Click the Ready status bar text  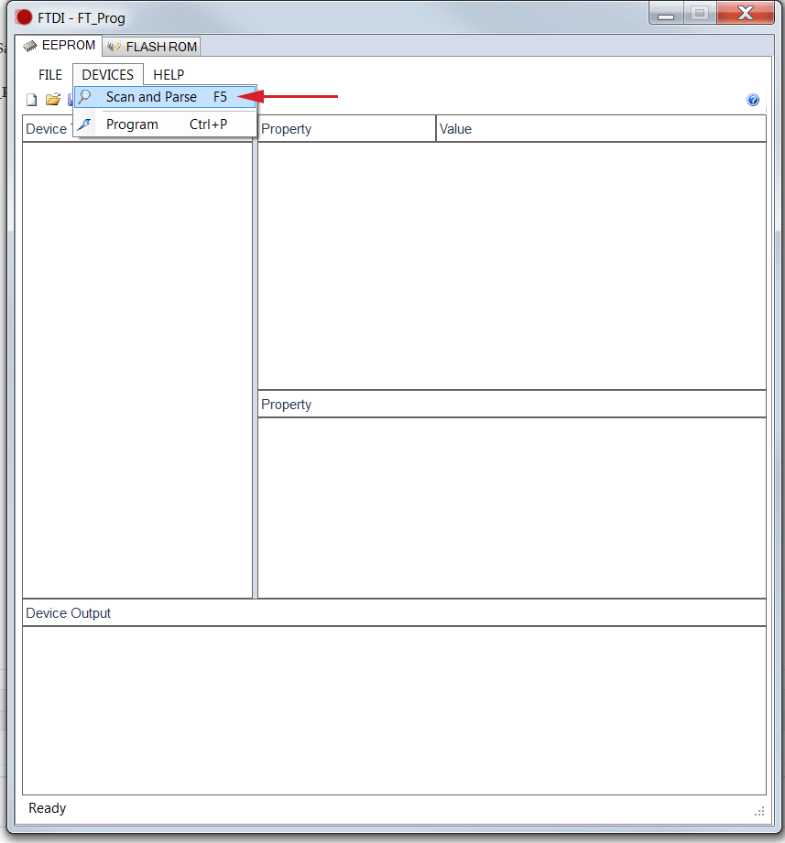click(x=47, y=808)
